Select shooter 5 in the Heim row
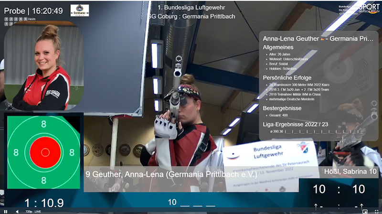The height and width of the screenshot is (214, 382). [25, 19]
